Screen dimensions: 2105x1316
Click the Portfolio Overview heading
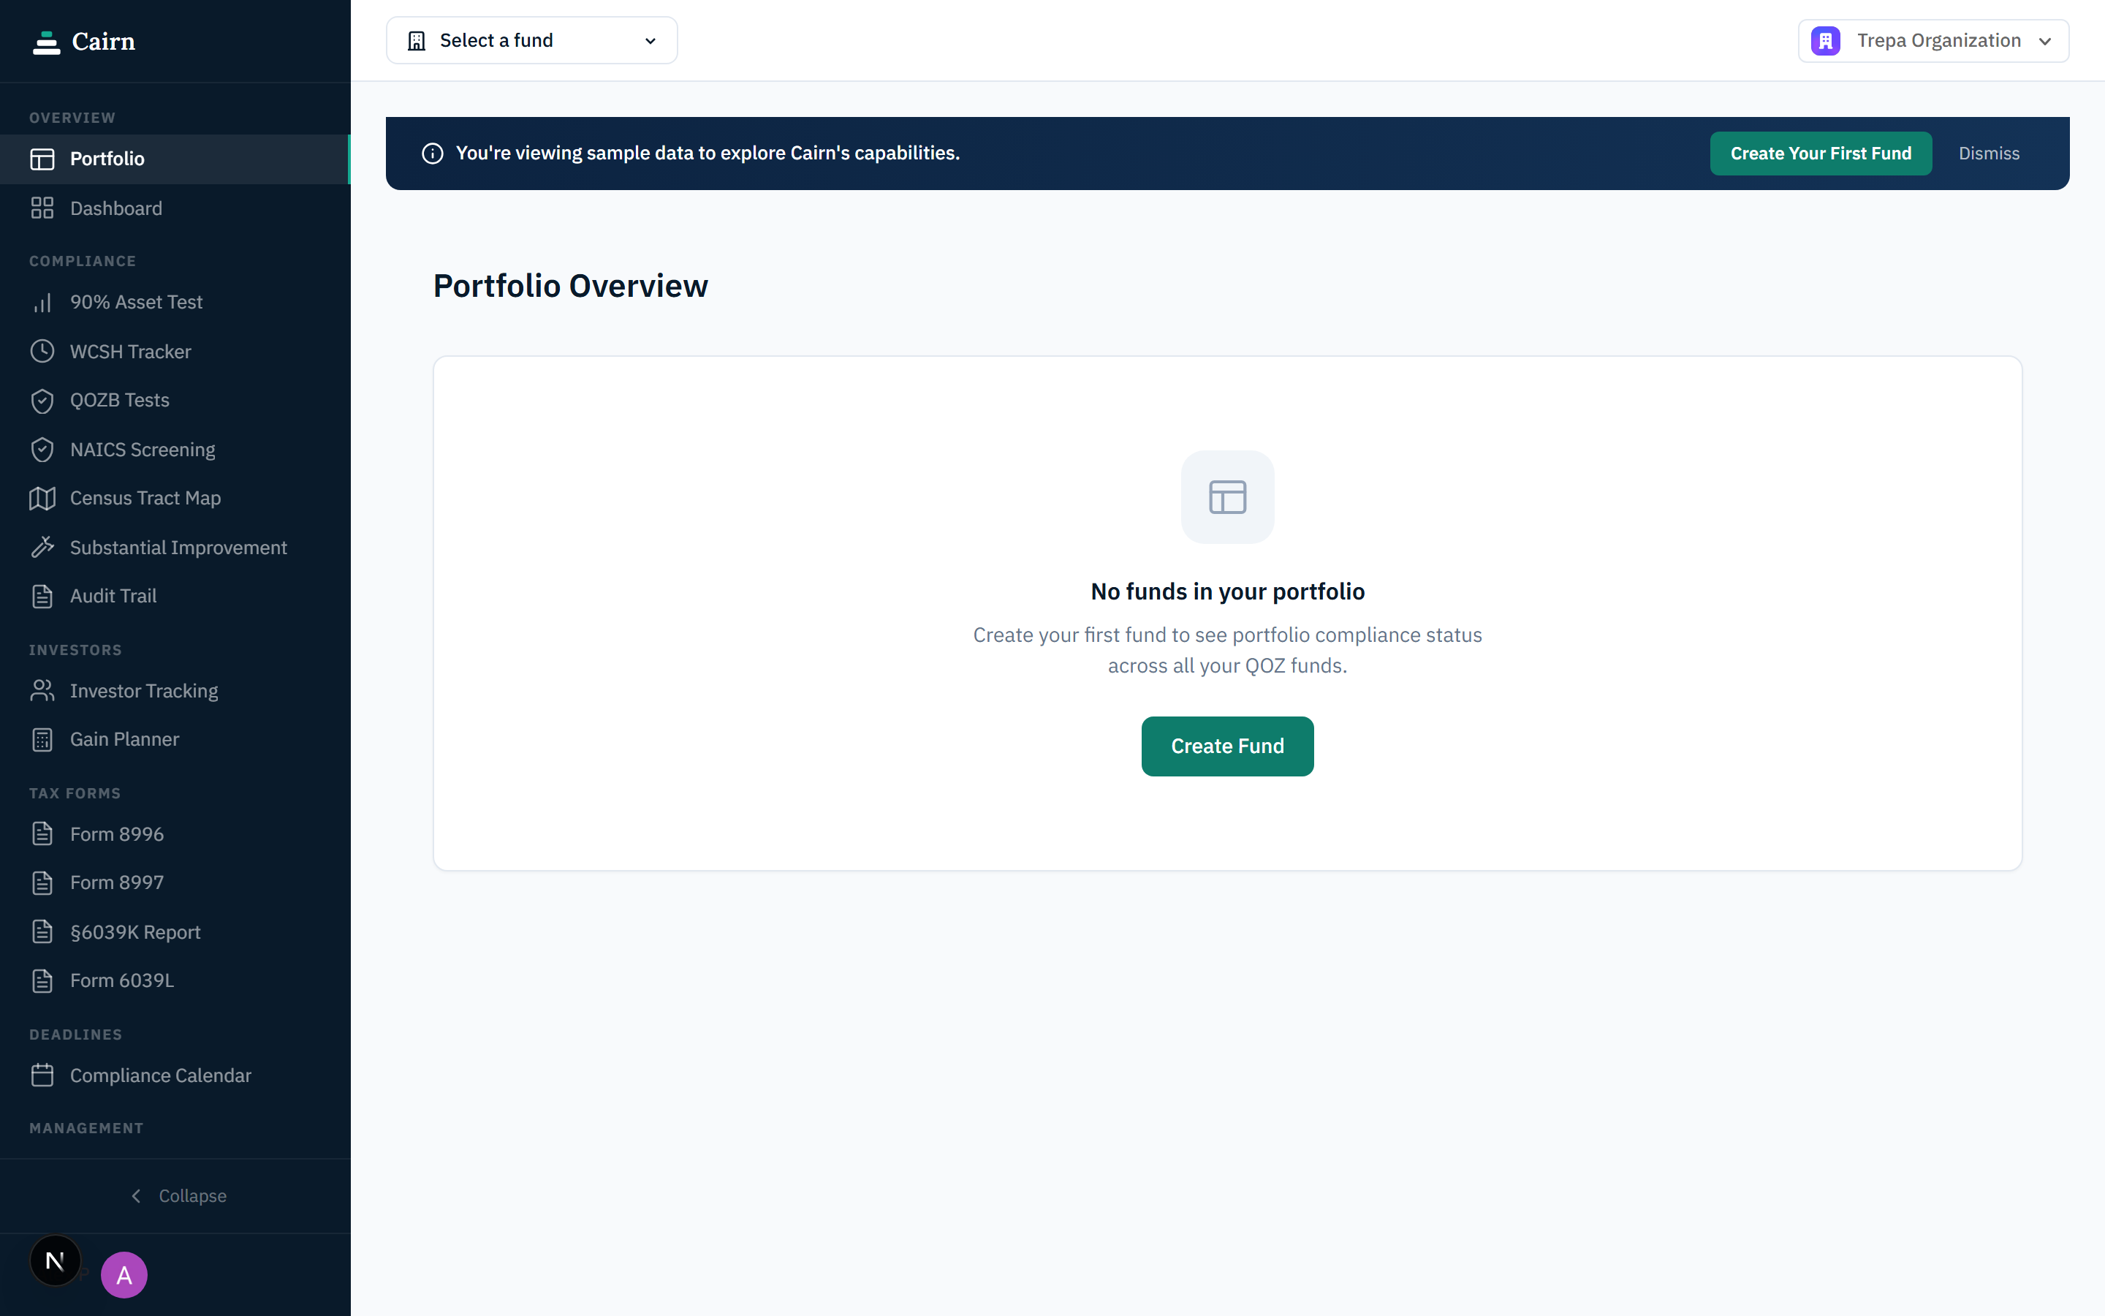pos(571,285)
